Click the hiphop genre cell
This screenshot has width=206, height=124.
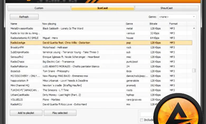pyautogui.click(x=130, y=95)
